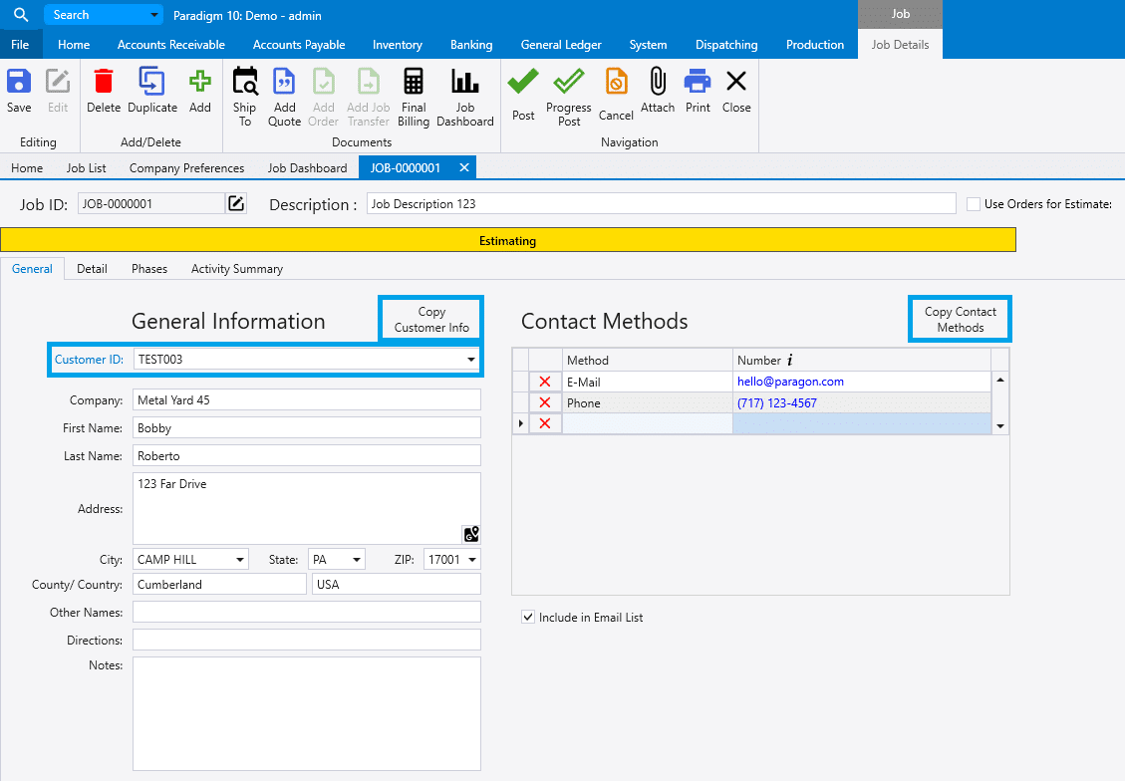The width and height of the screenshot is (1125, 781).
Task: Uncheck Include in Email List
Action: tap(528, 618)
